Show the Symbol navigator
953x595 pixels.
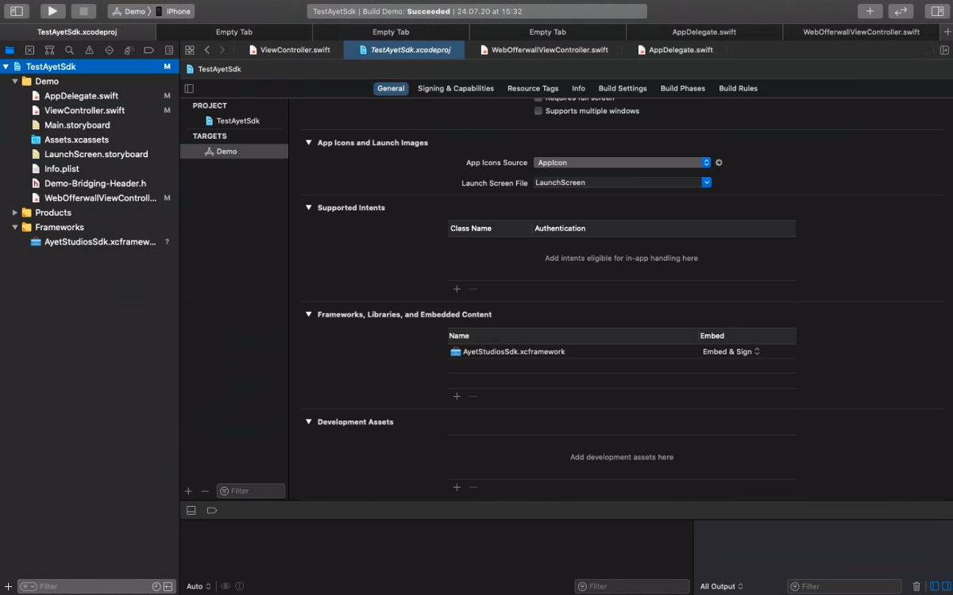click(x=49, y=49)
